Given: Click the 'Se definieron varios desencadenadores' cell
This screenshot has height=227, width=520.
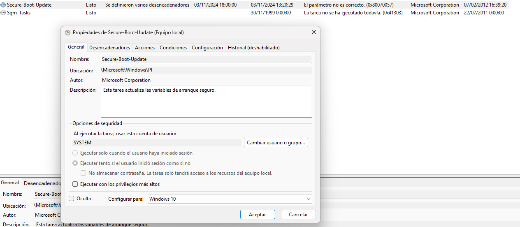Looking at the screenshot, I should tap(147, 5).
